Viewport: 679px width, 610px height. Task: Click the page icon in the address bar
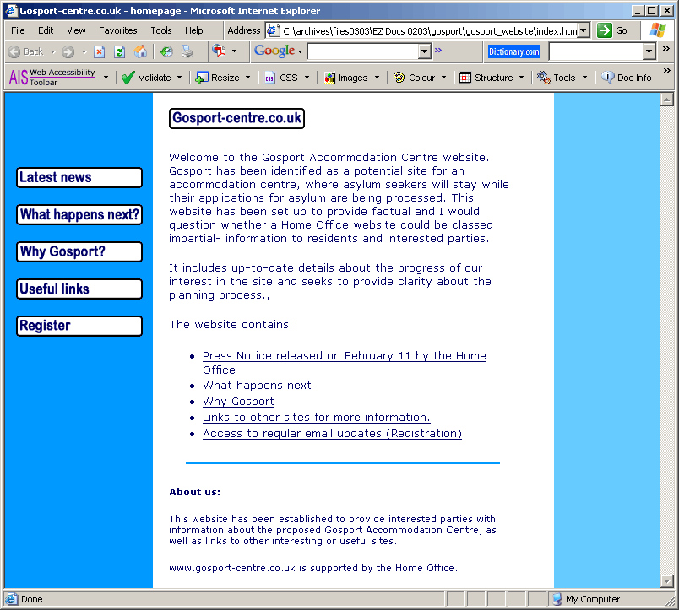click(x=273, y=30)
